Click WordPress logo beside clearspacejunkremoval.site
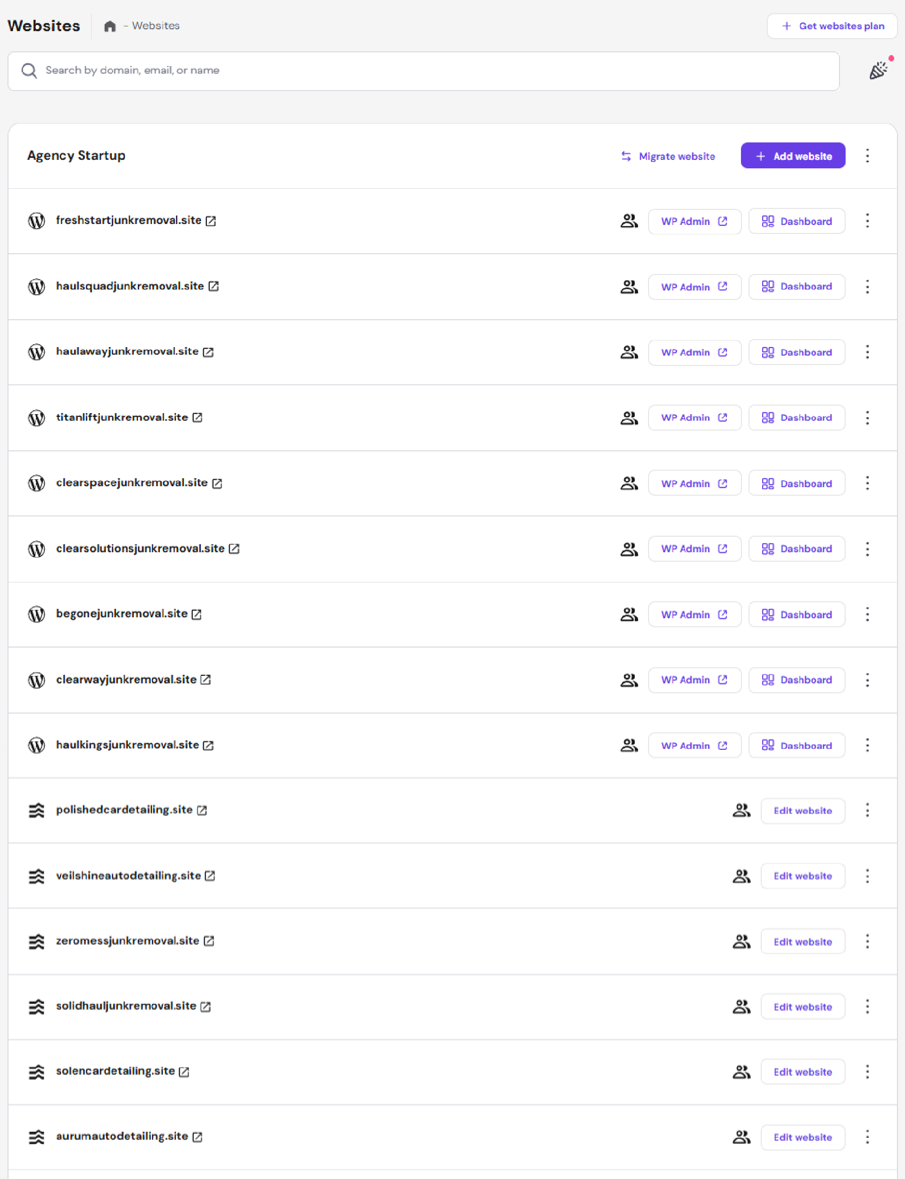Screen dimensions: 905x1179 [x=37, y=483]
